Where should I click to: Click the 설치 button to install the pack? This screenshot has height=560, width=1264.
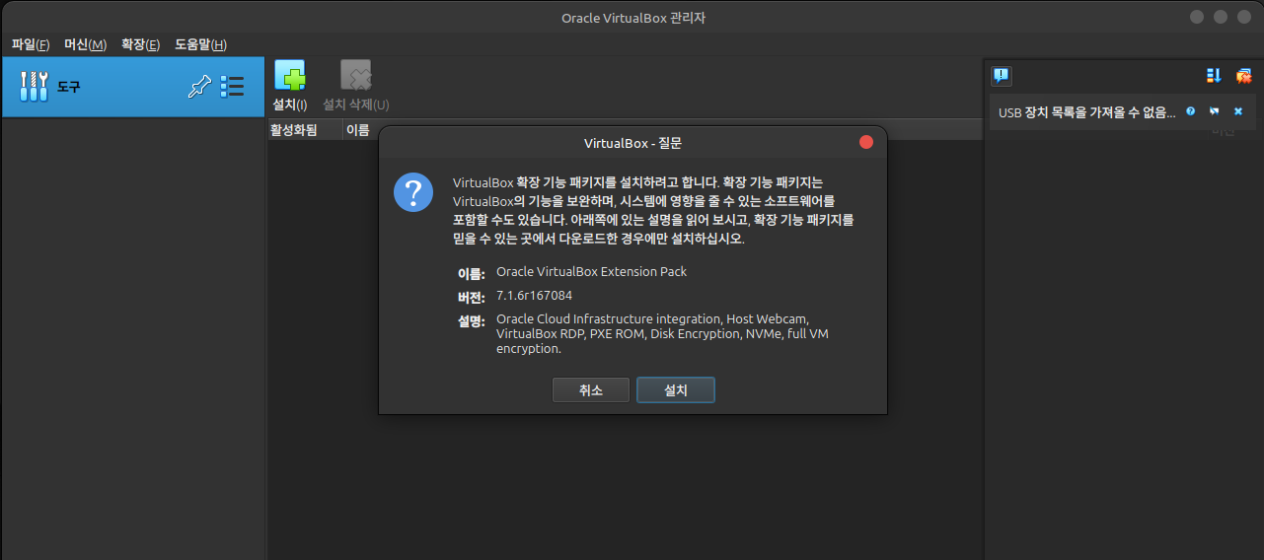(676, 390)
